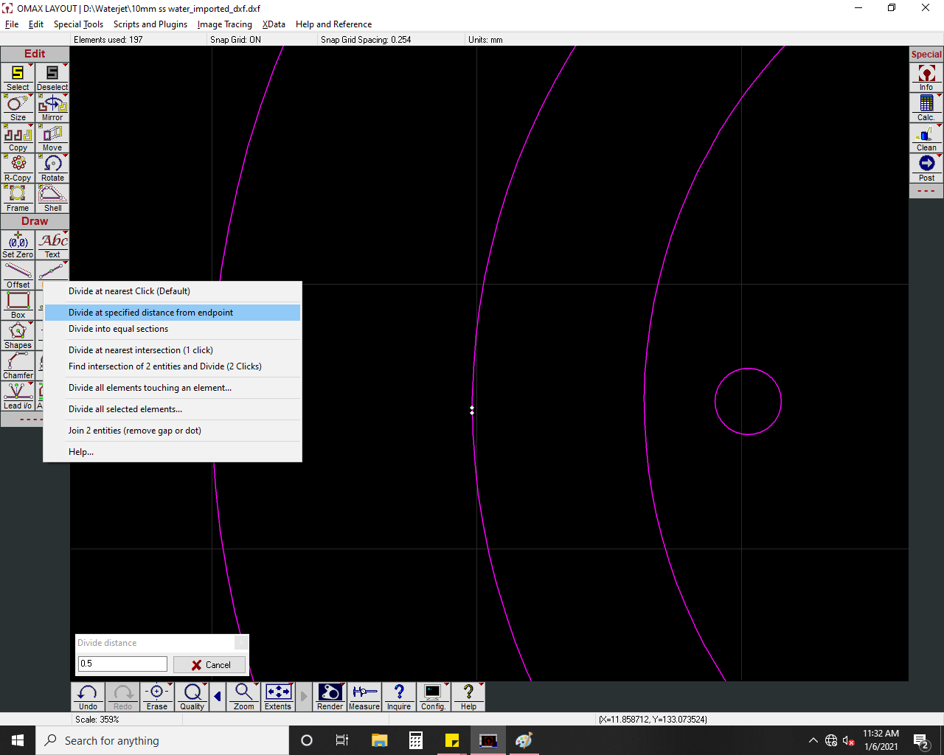Screen dimensions: 944x755
Task: Open File Explorer from the taskbar
Action: [x=380, y=740]
